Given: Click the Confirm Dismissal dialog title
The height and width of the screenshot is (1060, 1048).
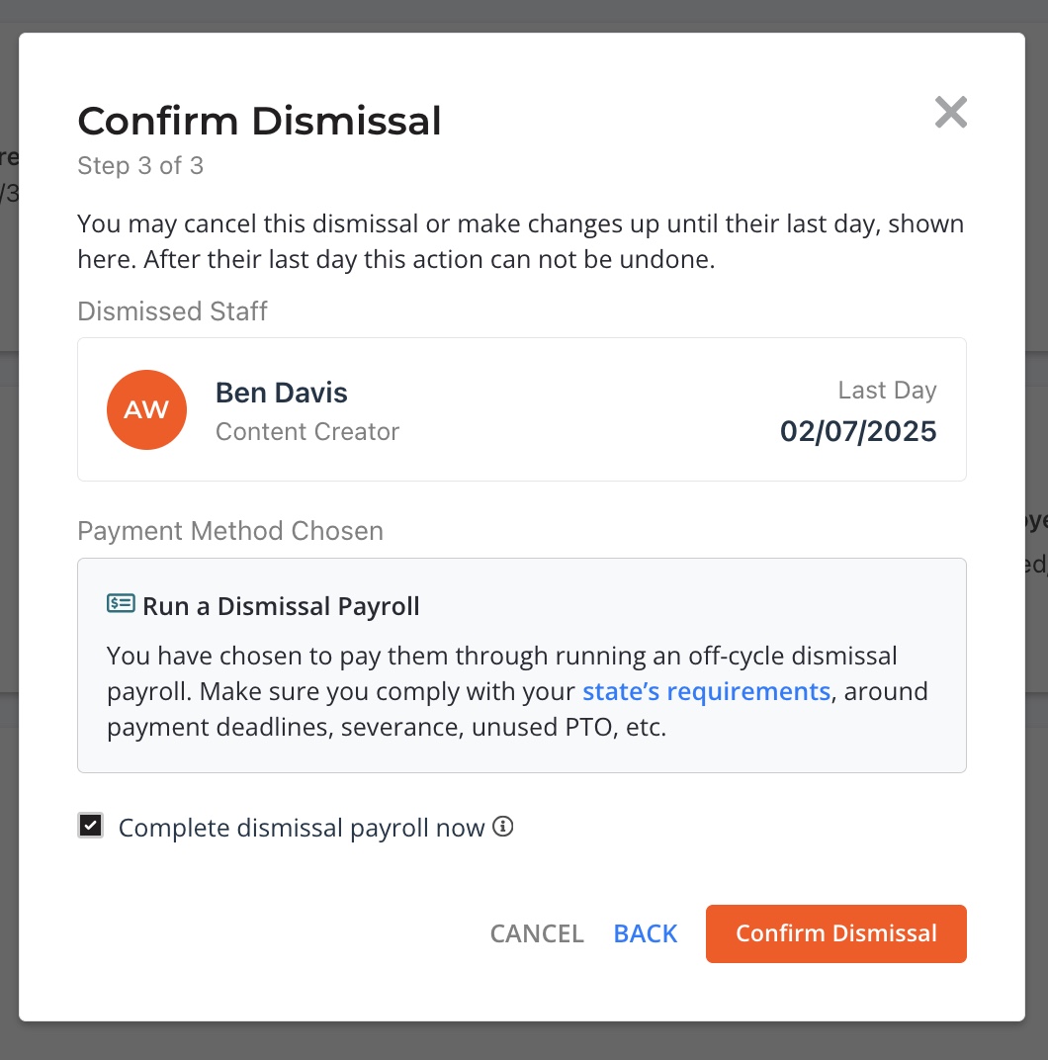Looking at the screenshot, I should click(x=260, y=121).
